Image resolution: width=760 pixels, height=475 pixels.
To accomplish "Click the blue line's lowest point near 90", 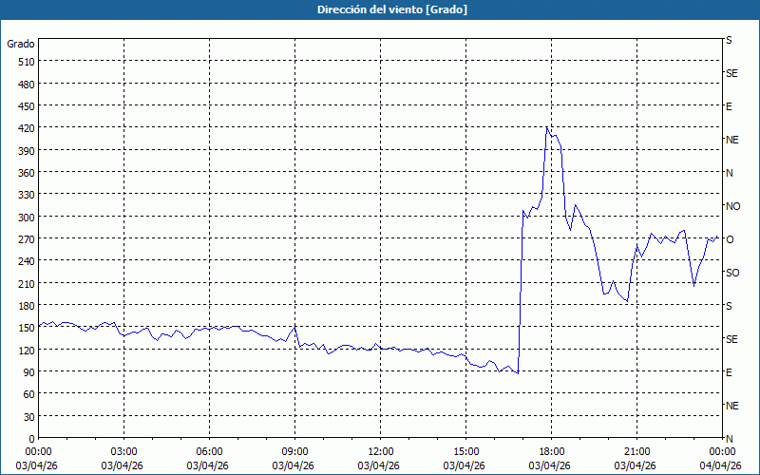I will [x=517, y=372].
